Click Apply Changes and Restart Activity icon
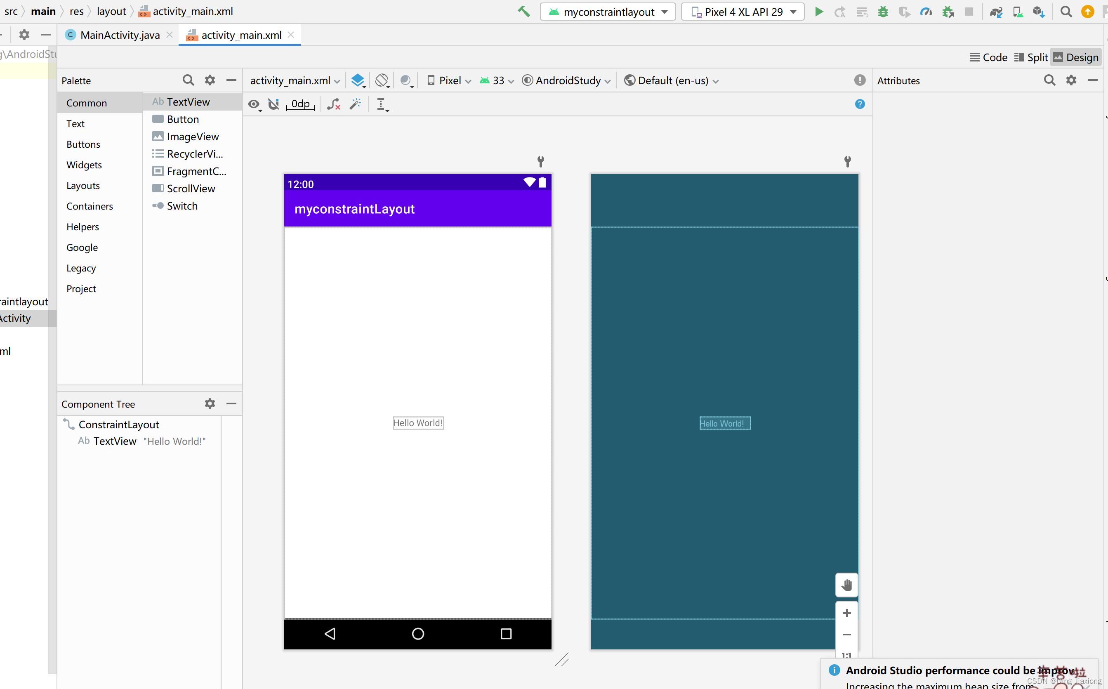 coord(839,12)
